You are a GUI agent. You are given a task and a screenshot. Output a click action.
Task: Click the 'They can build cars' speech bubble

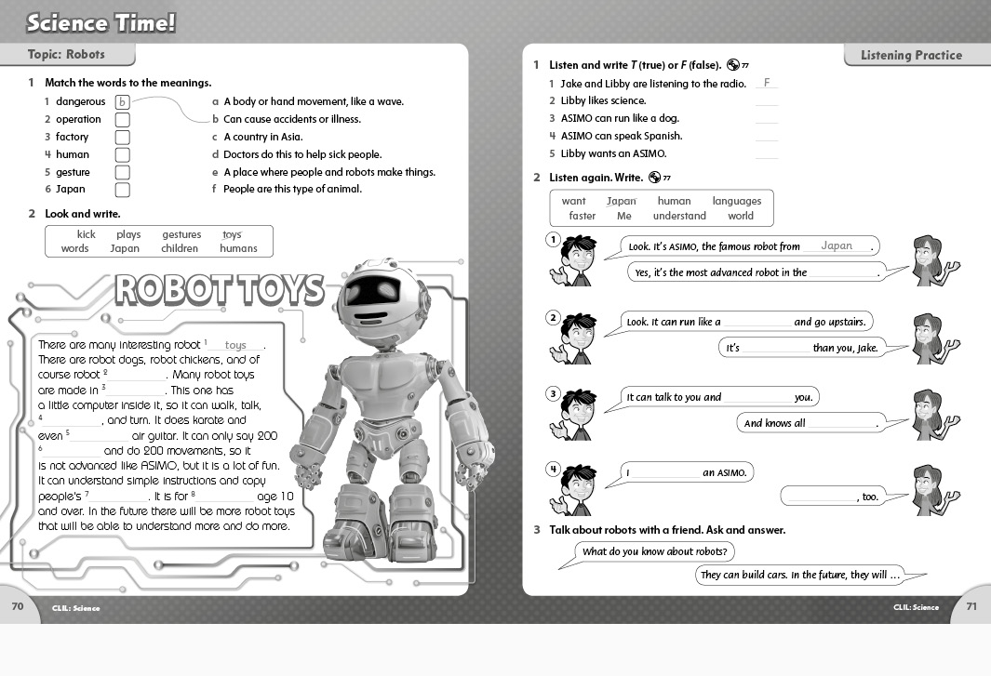tap(799, 575)
